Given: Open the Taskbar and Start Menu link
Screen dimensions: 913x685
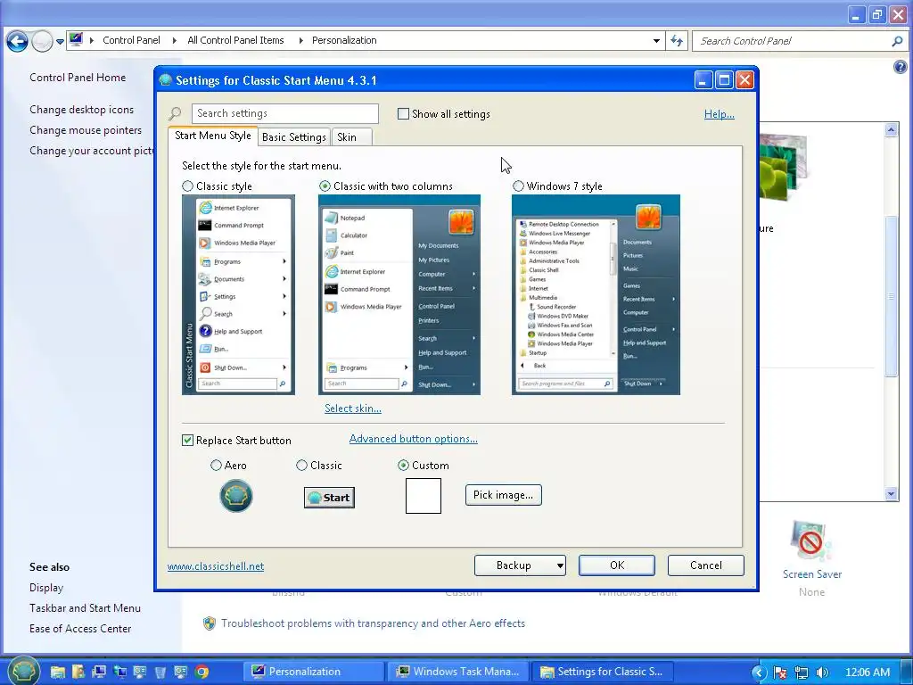Looking at the screenshot, I should click(x=85, y=608).
